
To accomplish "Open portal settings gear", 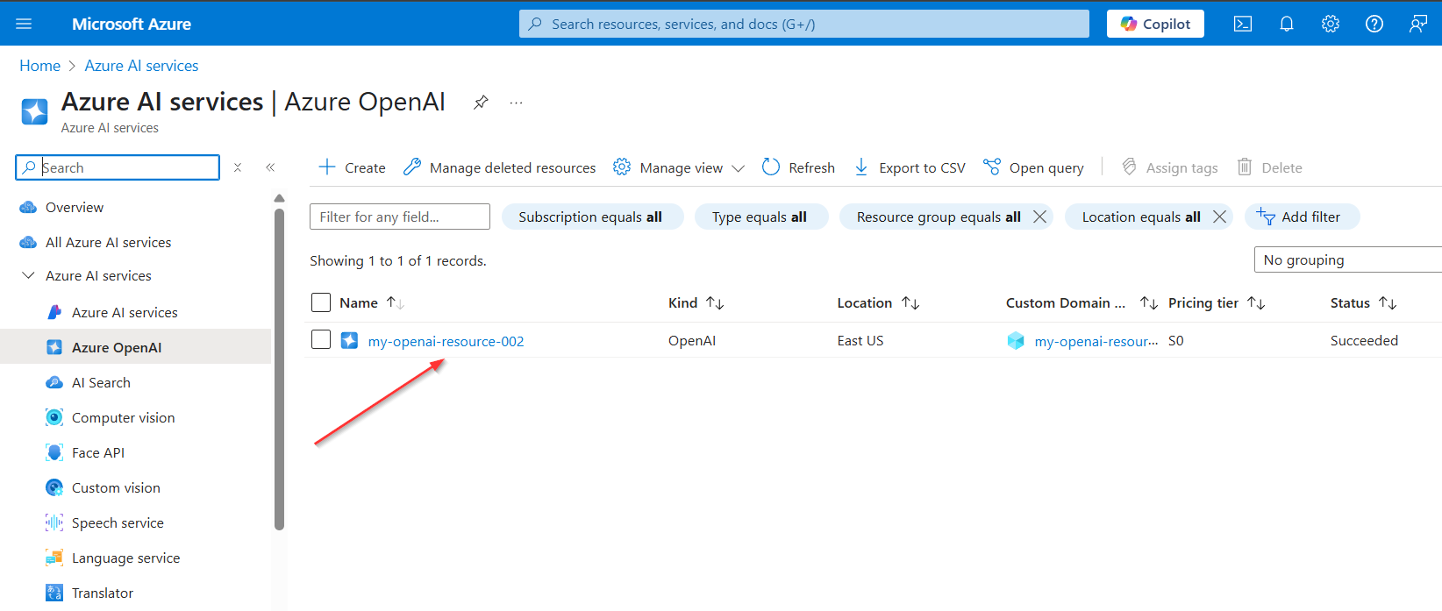I will tap(1331, 24).
